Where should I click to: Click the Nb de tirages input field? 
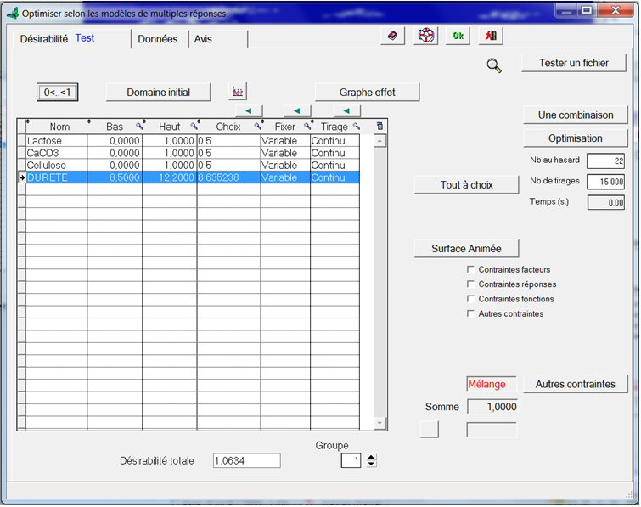point(605,182)
